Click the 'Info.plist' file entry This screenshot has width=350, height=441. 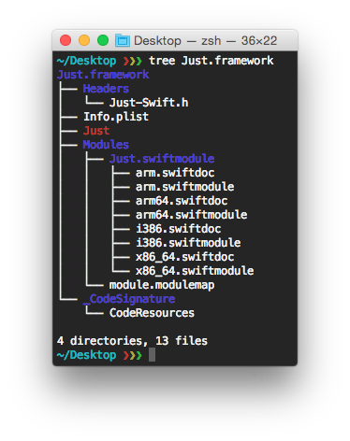(x=116, y=117)
